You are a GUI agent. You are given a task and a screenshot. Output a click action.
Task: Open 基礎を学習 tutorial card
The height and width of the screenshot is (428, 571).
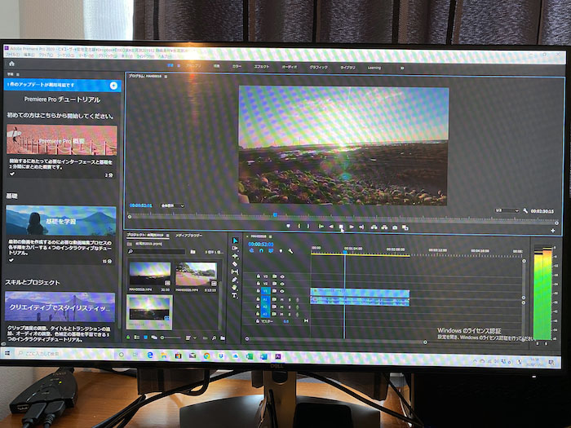click(61, 221)
